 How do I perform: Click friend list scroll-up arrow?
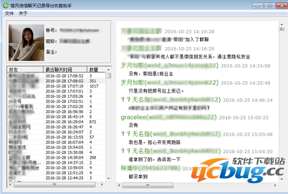coord(108,70)
